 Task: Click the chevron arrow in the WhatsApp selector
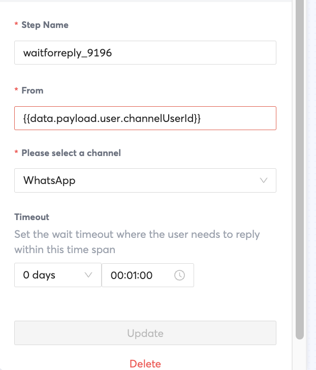(264, 180)
